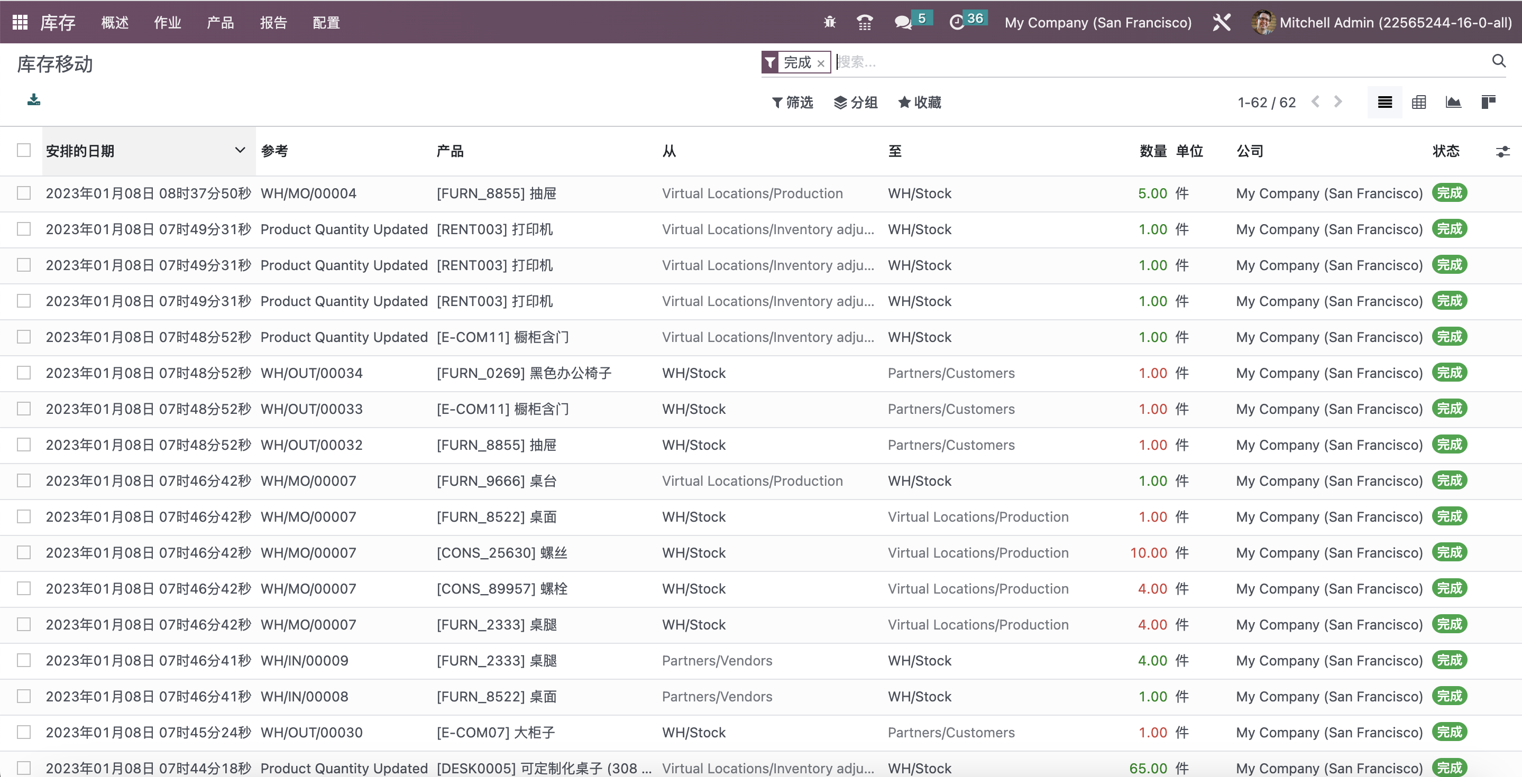The image size is (1522, 777).
Task: Open the 产品 menu
Action: tap(221, 22)
